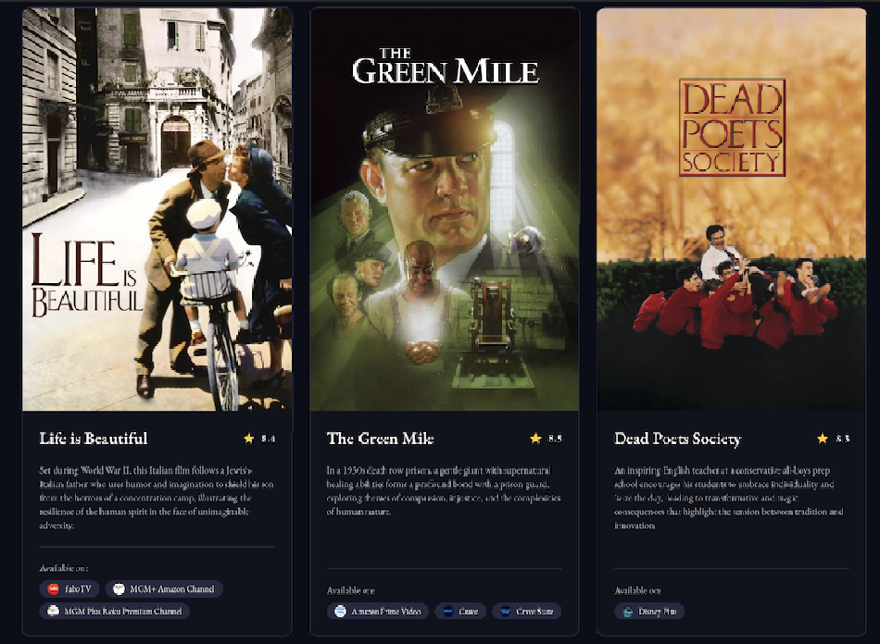This screenshot has width=880, height=644.
Task: Click the star icon for Dead Poets Society
Action: (x=823, y=439)
